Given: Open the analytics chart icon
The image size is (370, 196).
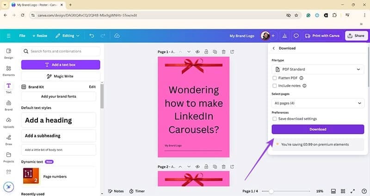Looking at the screenshot, I should point(284,36).
